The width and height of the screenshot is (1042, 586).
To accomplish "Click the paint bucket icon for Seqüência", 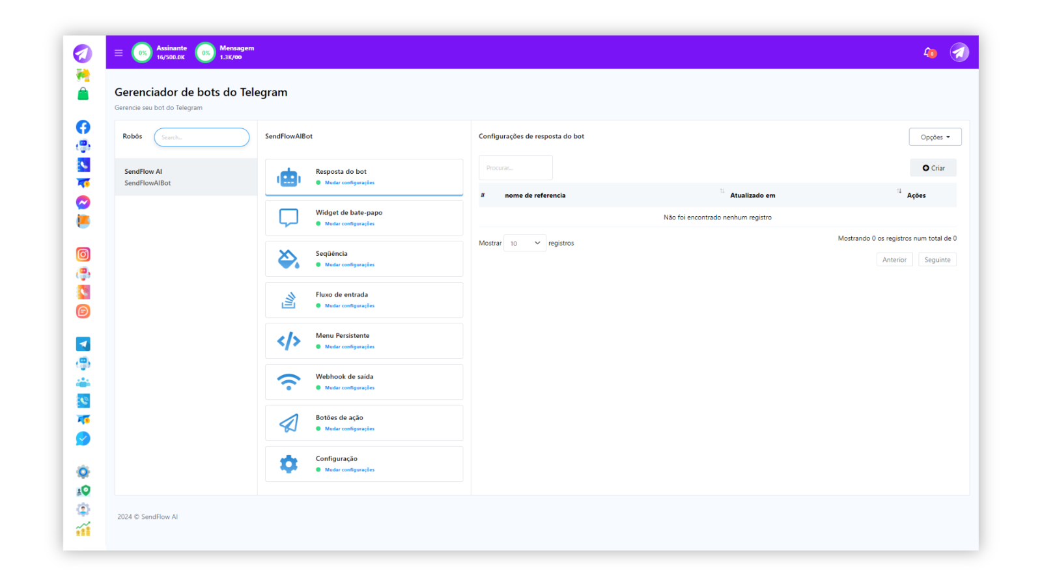I will click(289, 259).
